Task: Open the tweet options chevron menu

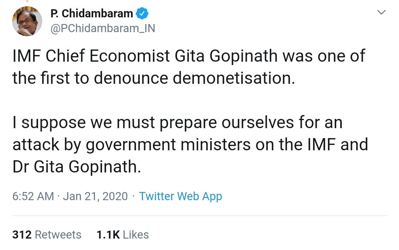Action: coord(381,13)
